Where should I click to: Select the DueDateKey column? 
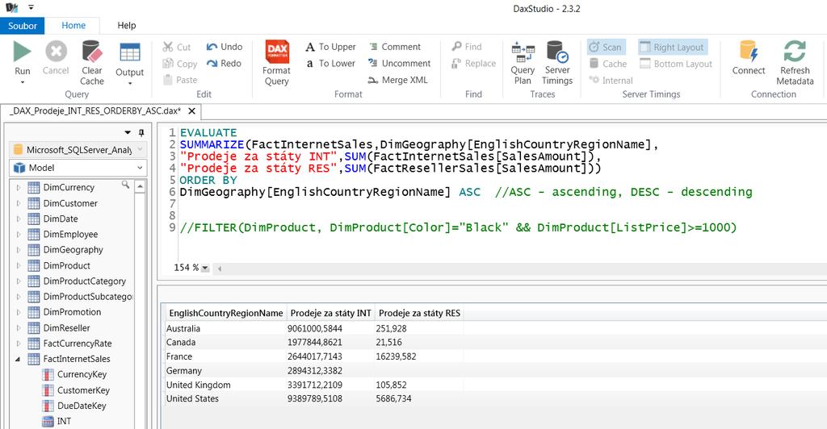(82, 406)
